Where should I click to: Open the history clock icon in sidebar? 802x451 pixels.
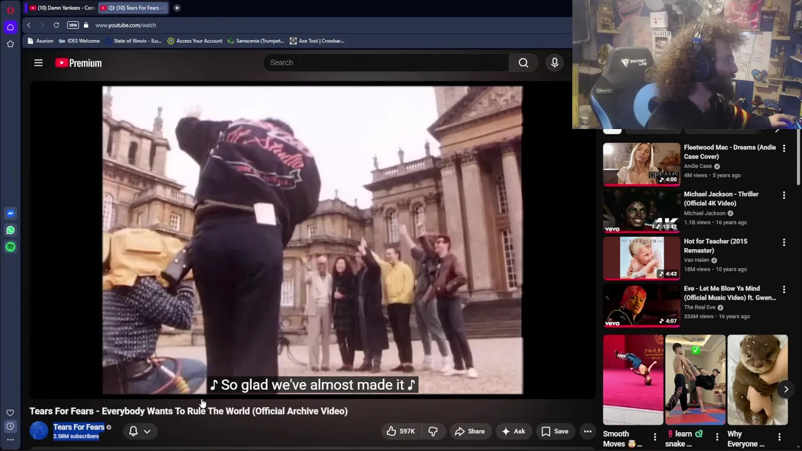(10, 427)
